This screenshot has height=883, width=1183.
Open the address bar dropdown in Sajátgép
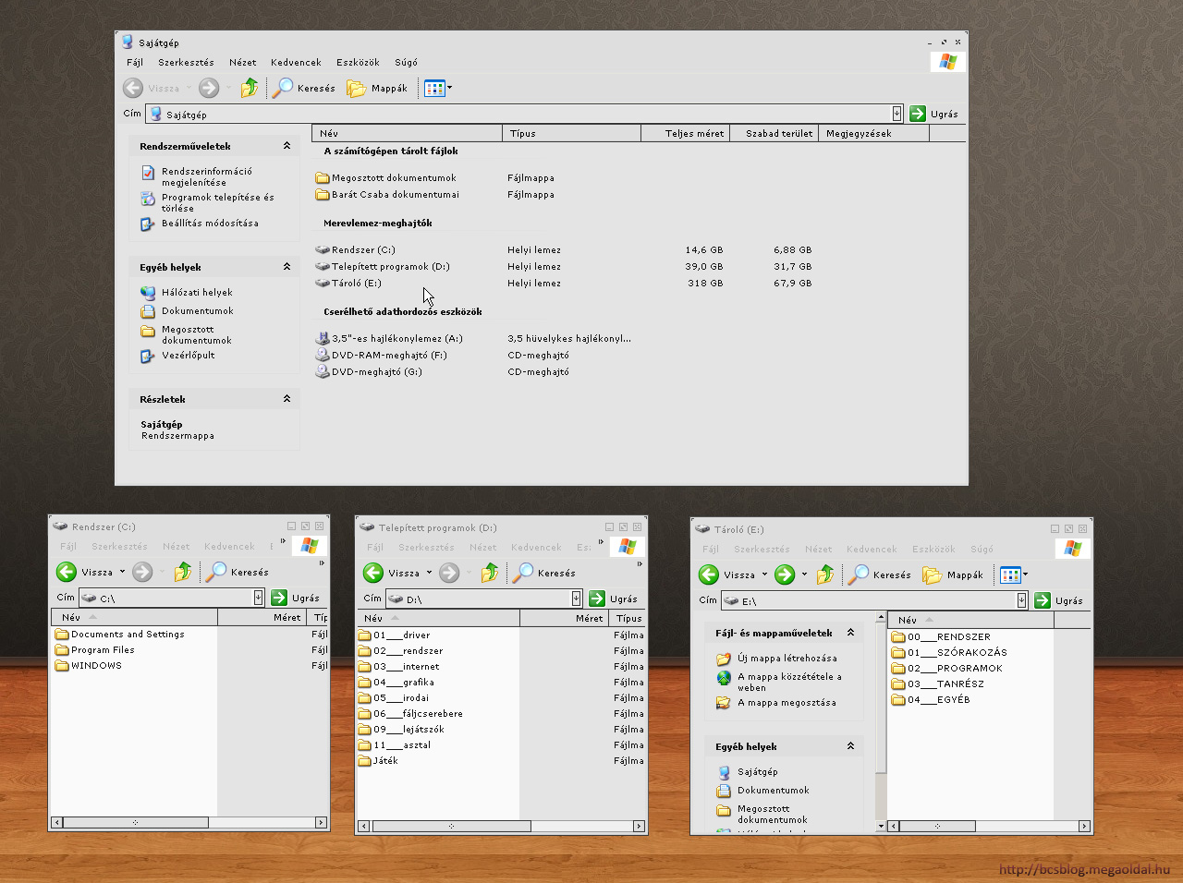896,114
